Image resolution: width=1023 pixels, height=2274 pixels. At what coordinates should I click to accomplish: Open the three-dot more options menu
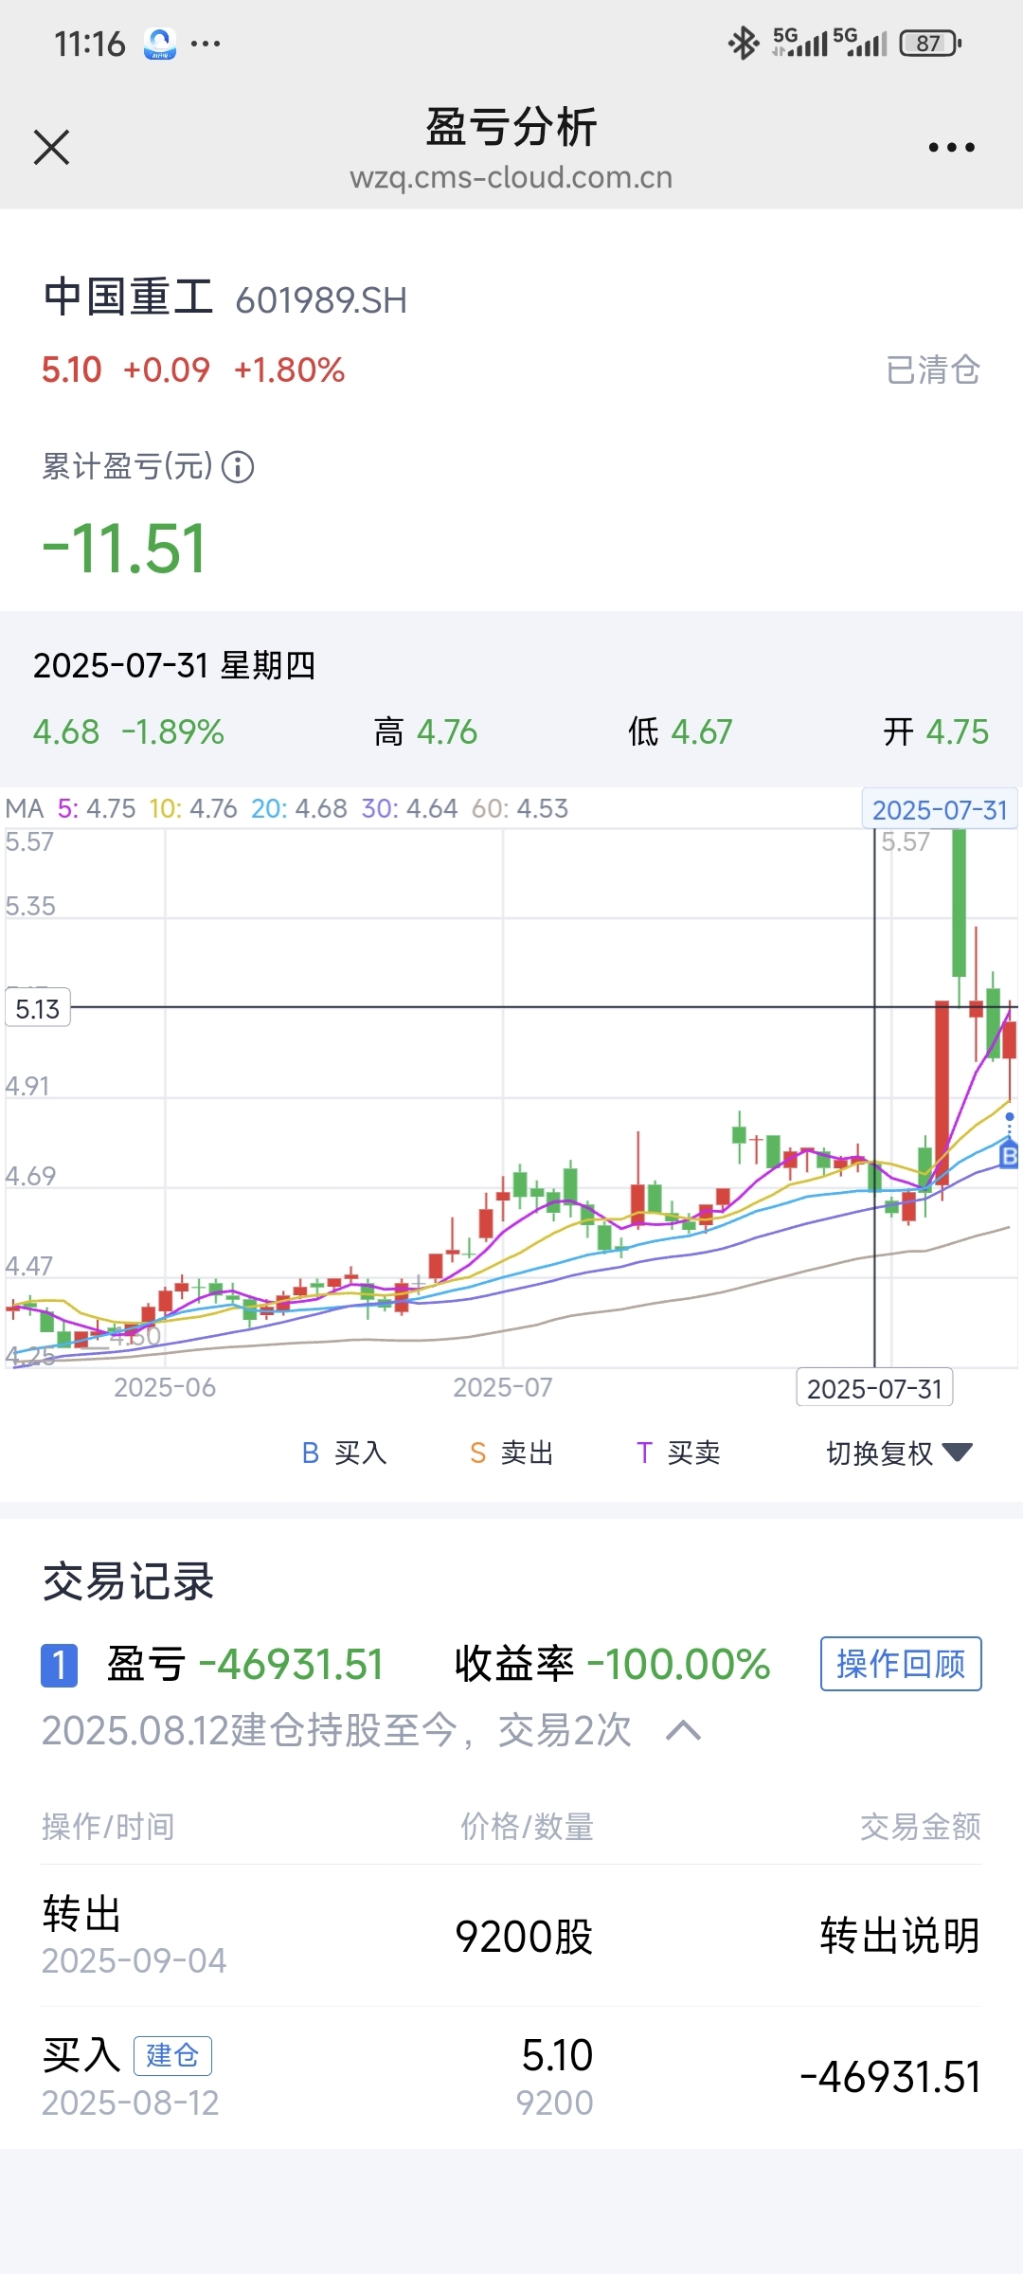951,148
